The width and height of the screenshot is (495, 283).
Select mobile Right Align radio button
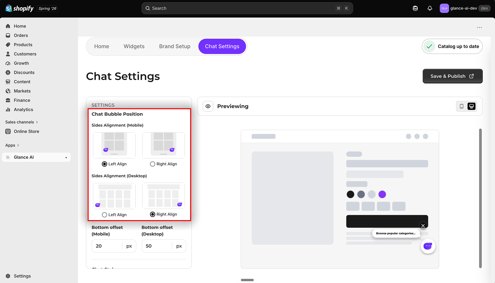(152, 164)
